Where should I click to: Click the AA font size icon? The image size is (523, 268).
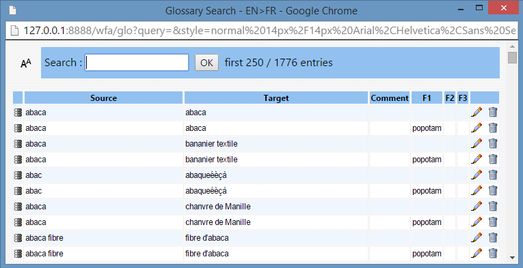[26, 63]
